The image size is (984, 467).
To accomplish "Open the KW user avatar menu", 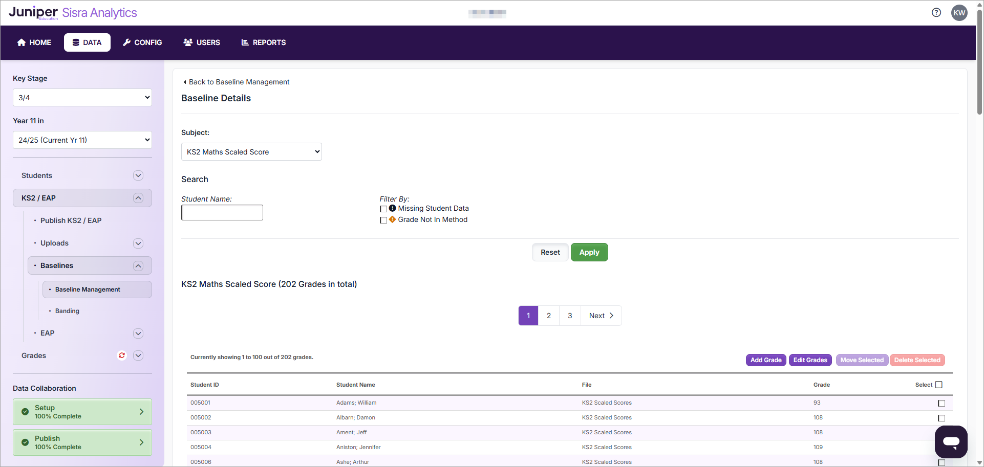I will (x=959, y=13).
